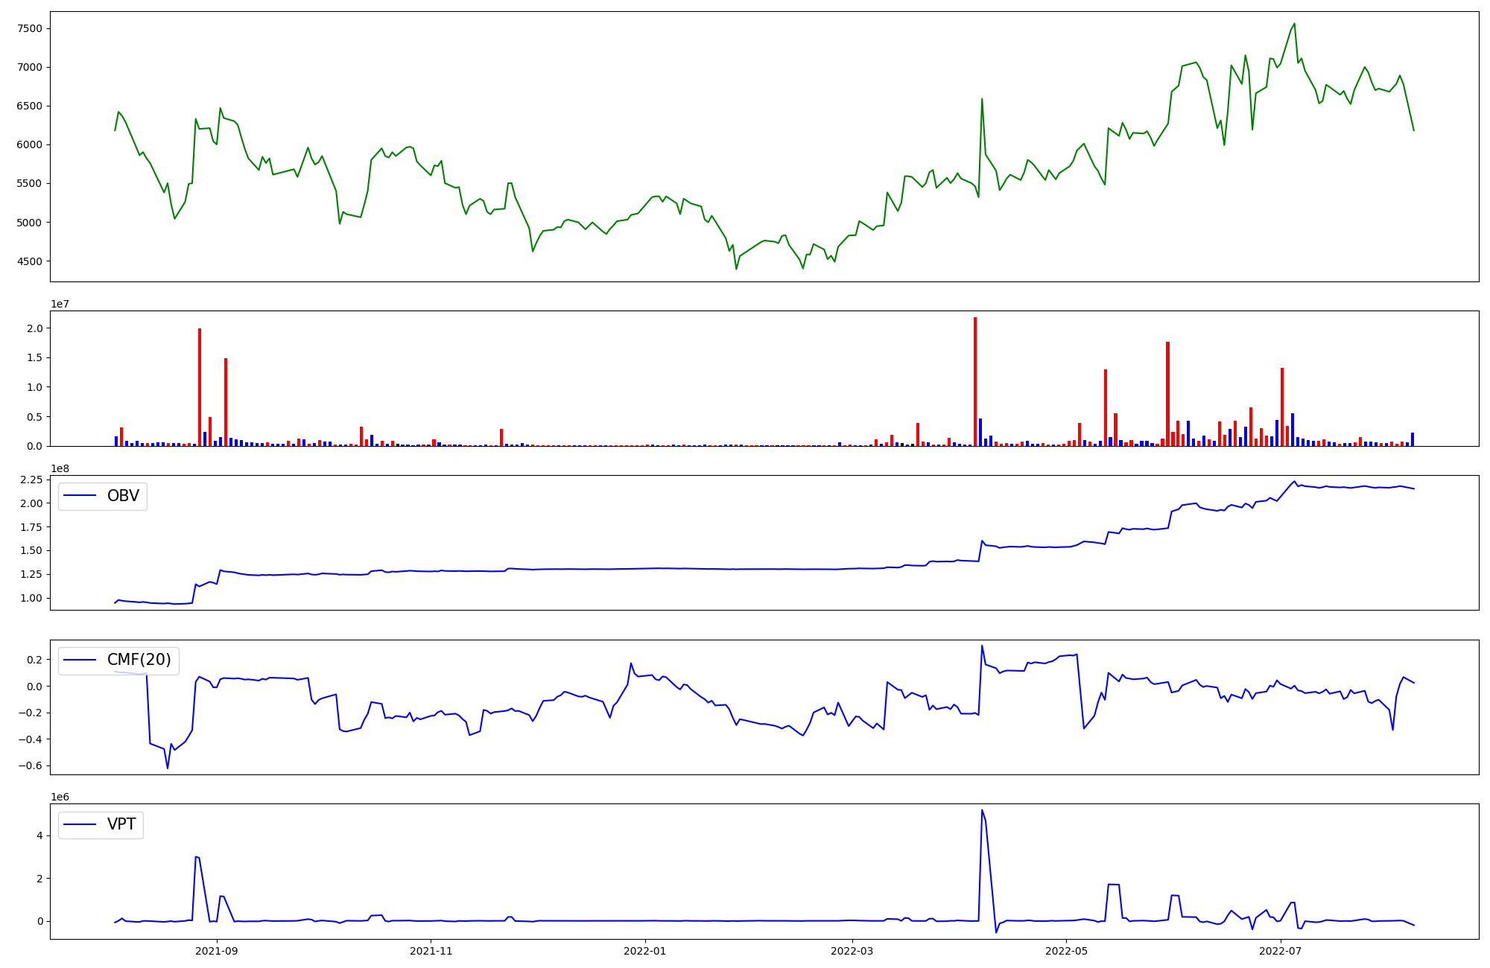Click the 2021-09 date tick label
The width and height of the screenshot is (1490, 968).
(x=217, y=951)
